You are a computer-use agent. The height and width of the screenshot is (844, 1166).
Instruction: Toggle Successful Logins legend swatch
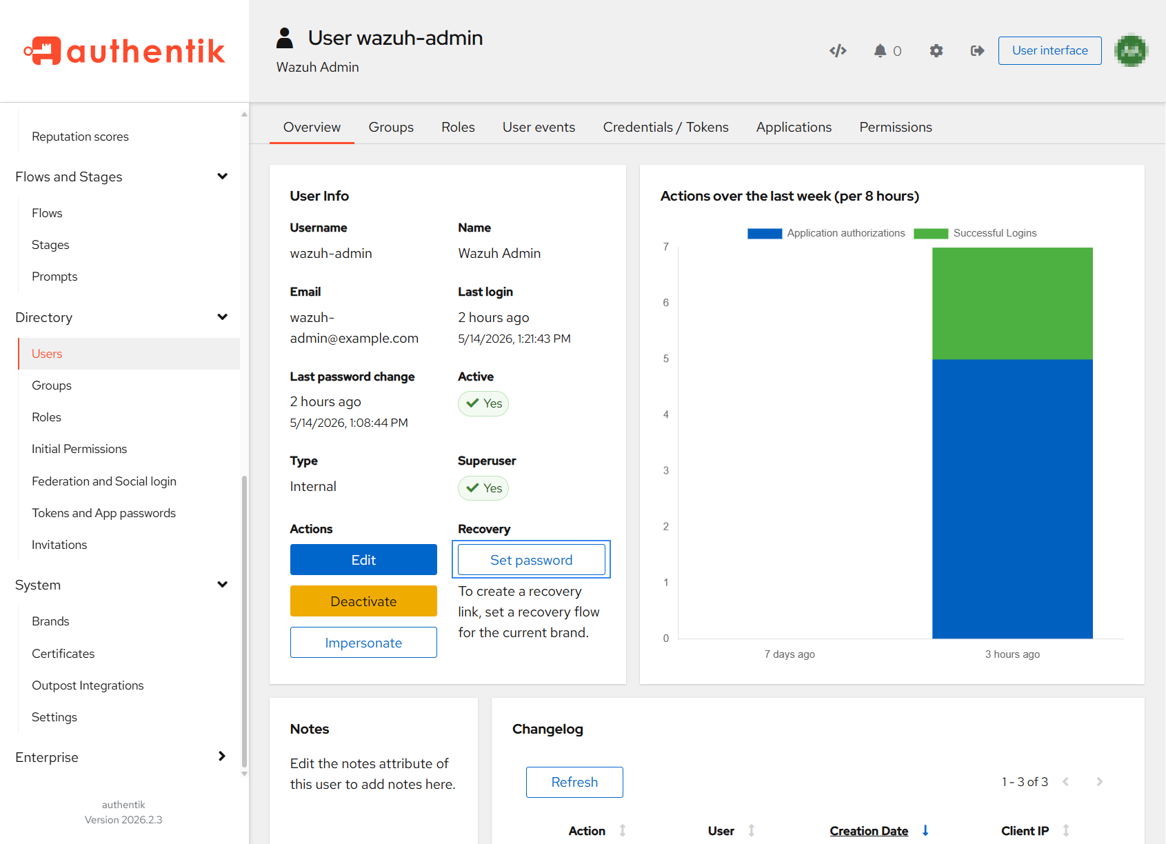(x=931, y=234)
